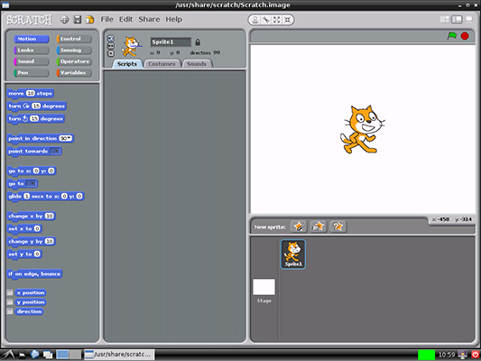481x361 pixels.
Task: Select Sprite1 thumbnail in sprite list
Action: (x=293, y=255)
